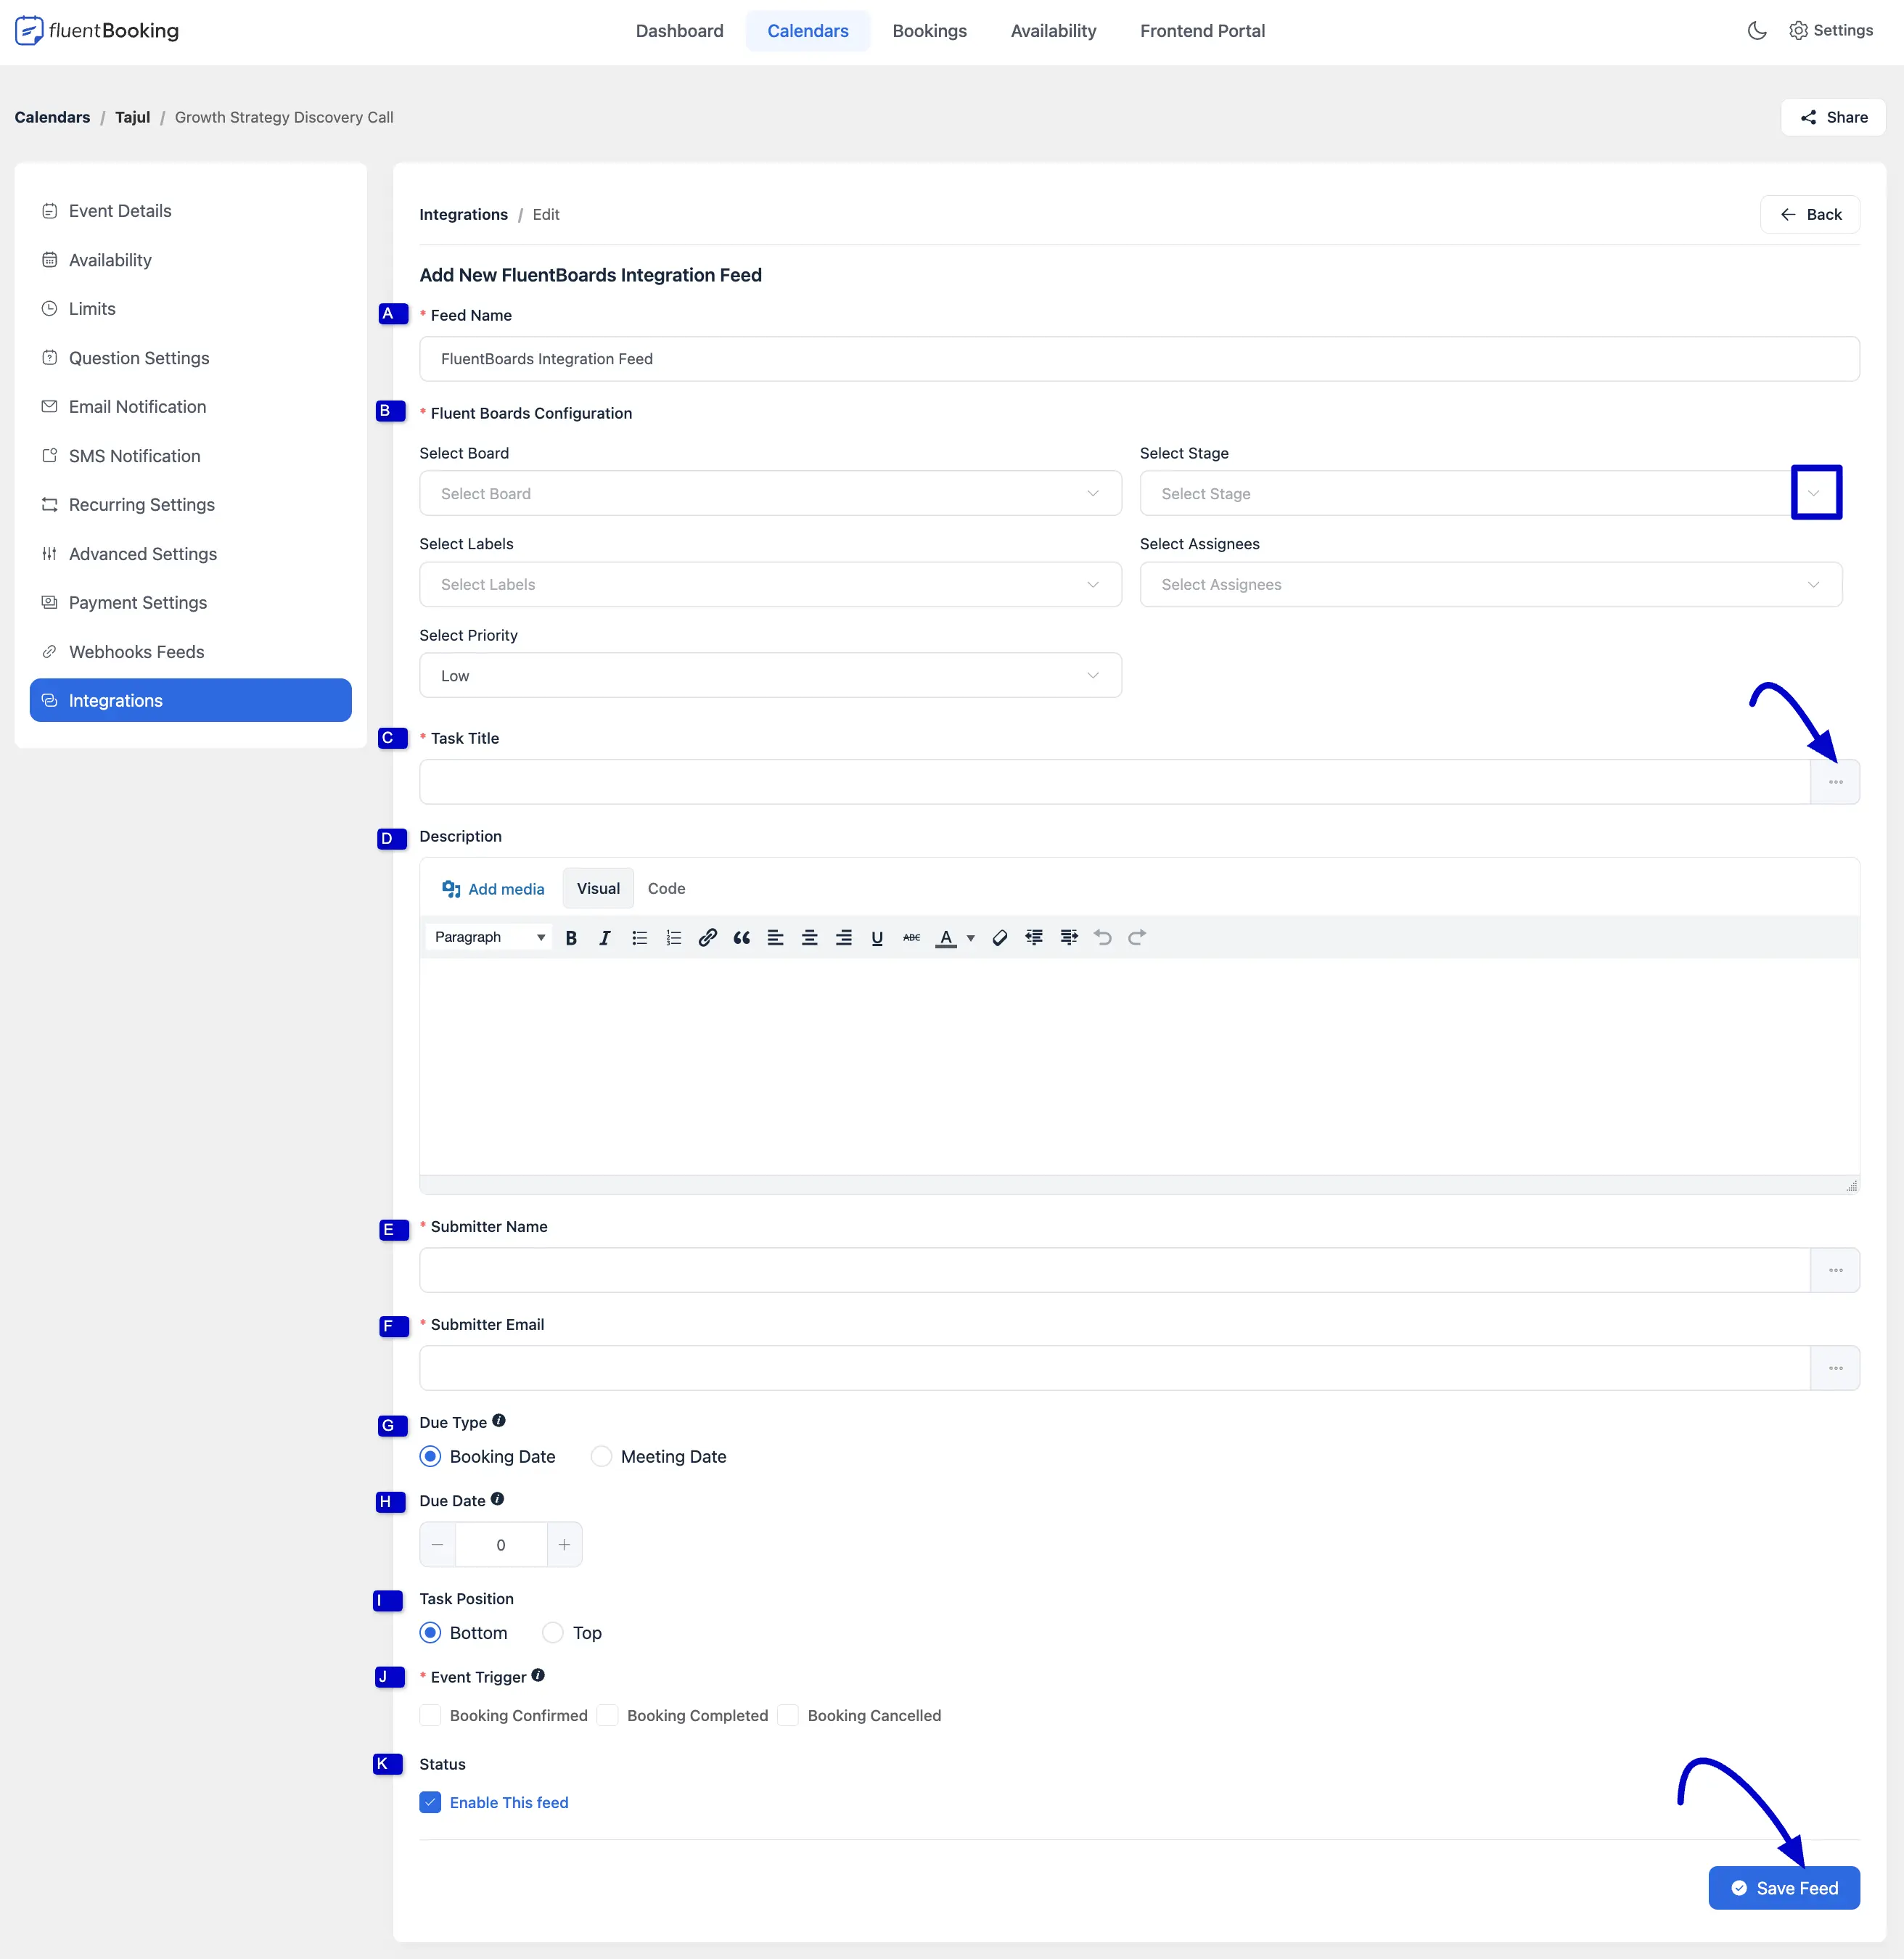Check Booking Cancelled trigger
The height and width of the screenshot is (1959, 1904).
click(x=788, y=1715)
